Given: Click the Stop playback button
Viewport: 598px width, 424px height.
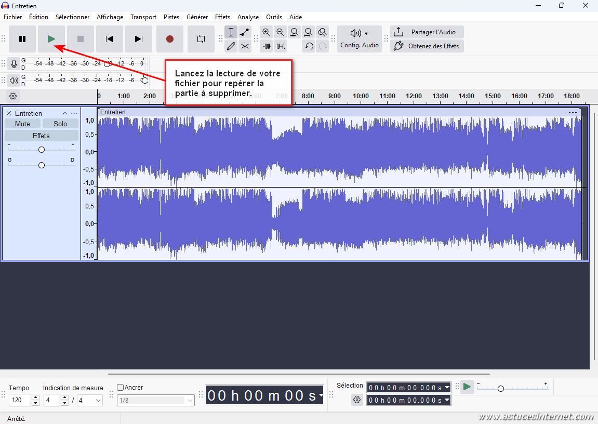Looking at the screenshot, I should click(80, 39).
